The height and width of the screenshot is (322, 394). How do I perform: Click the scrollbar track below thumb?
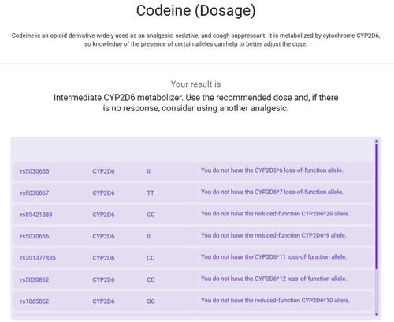click(x=377, y=290)
